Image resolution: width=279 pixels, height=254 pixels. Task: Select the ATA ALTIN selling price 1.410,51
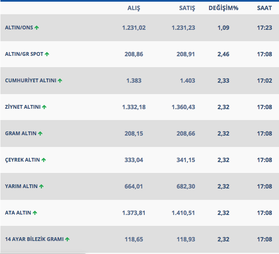tap(183, 213)
